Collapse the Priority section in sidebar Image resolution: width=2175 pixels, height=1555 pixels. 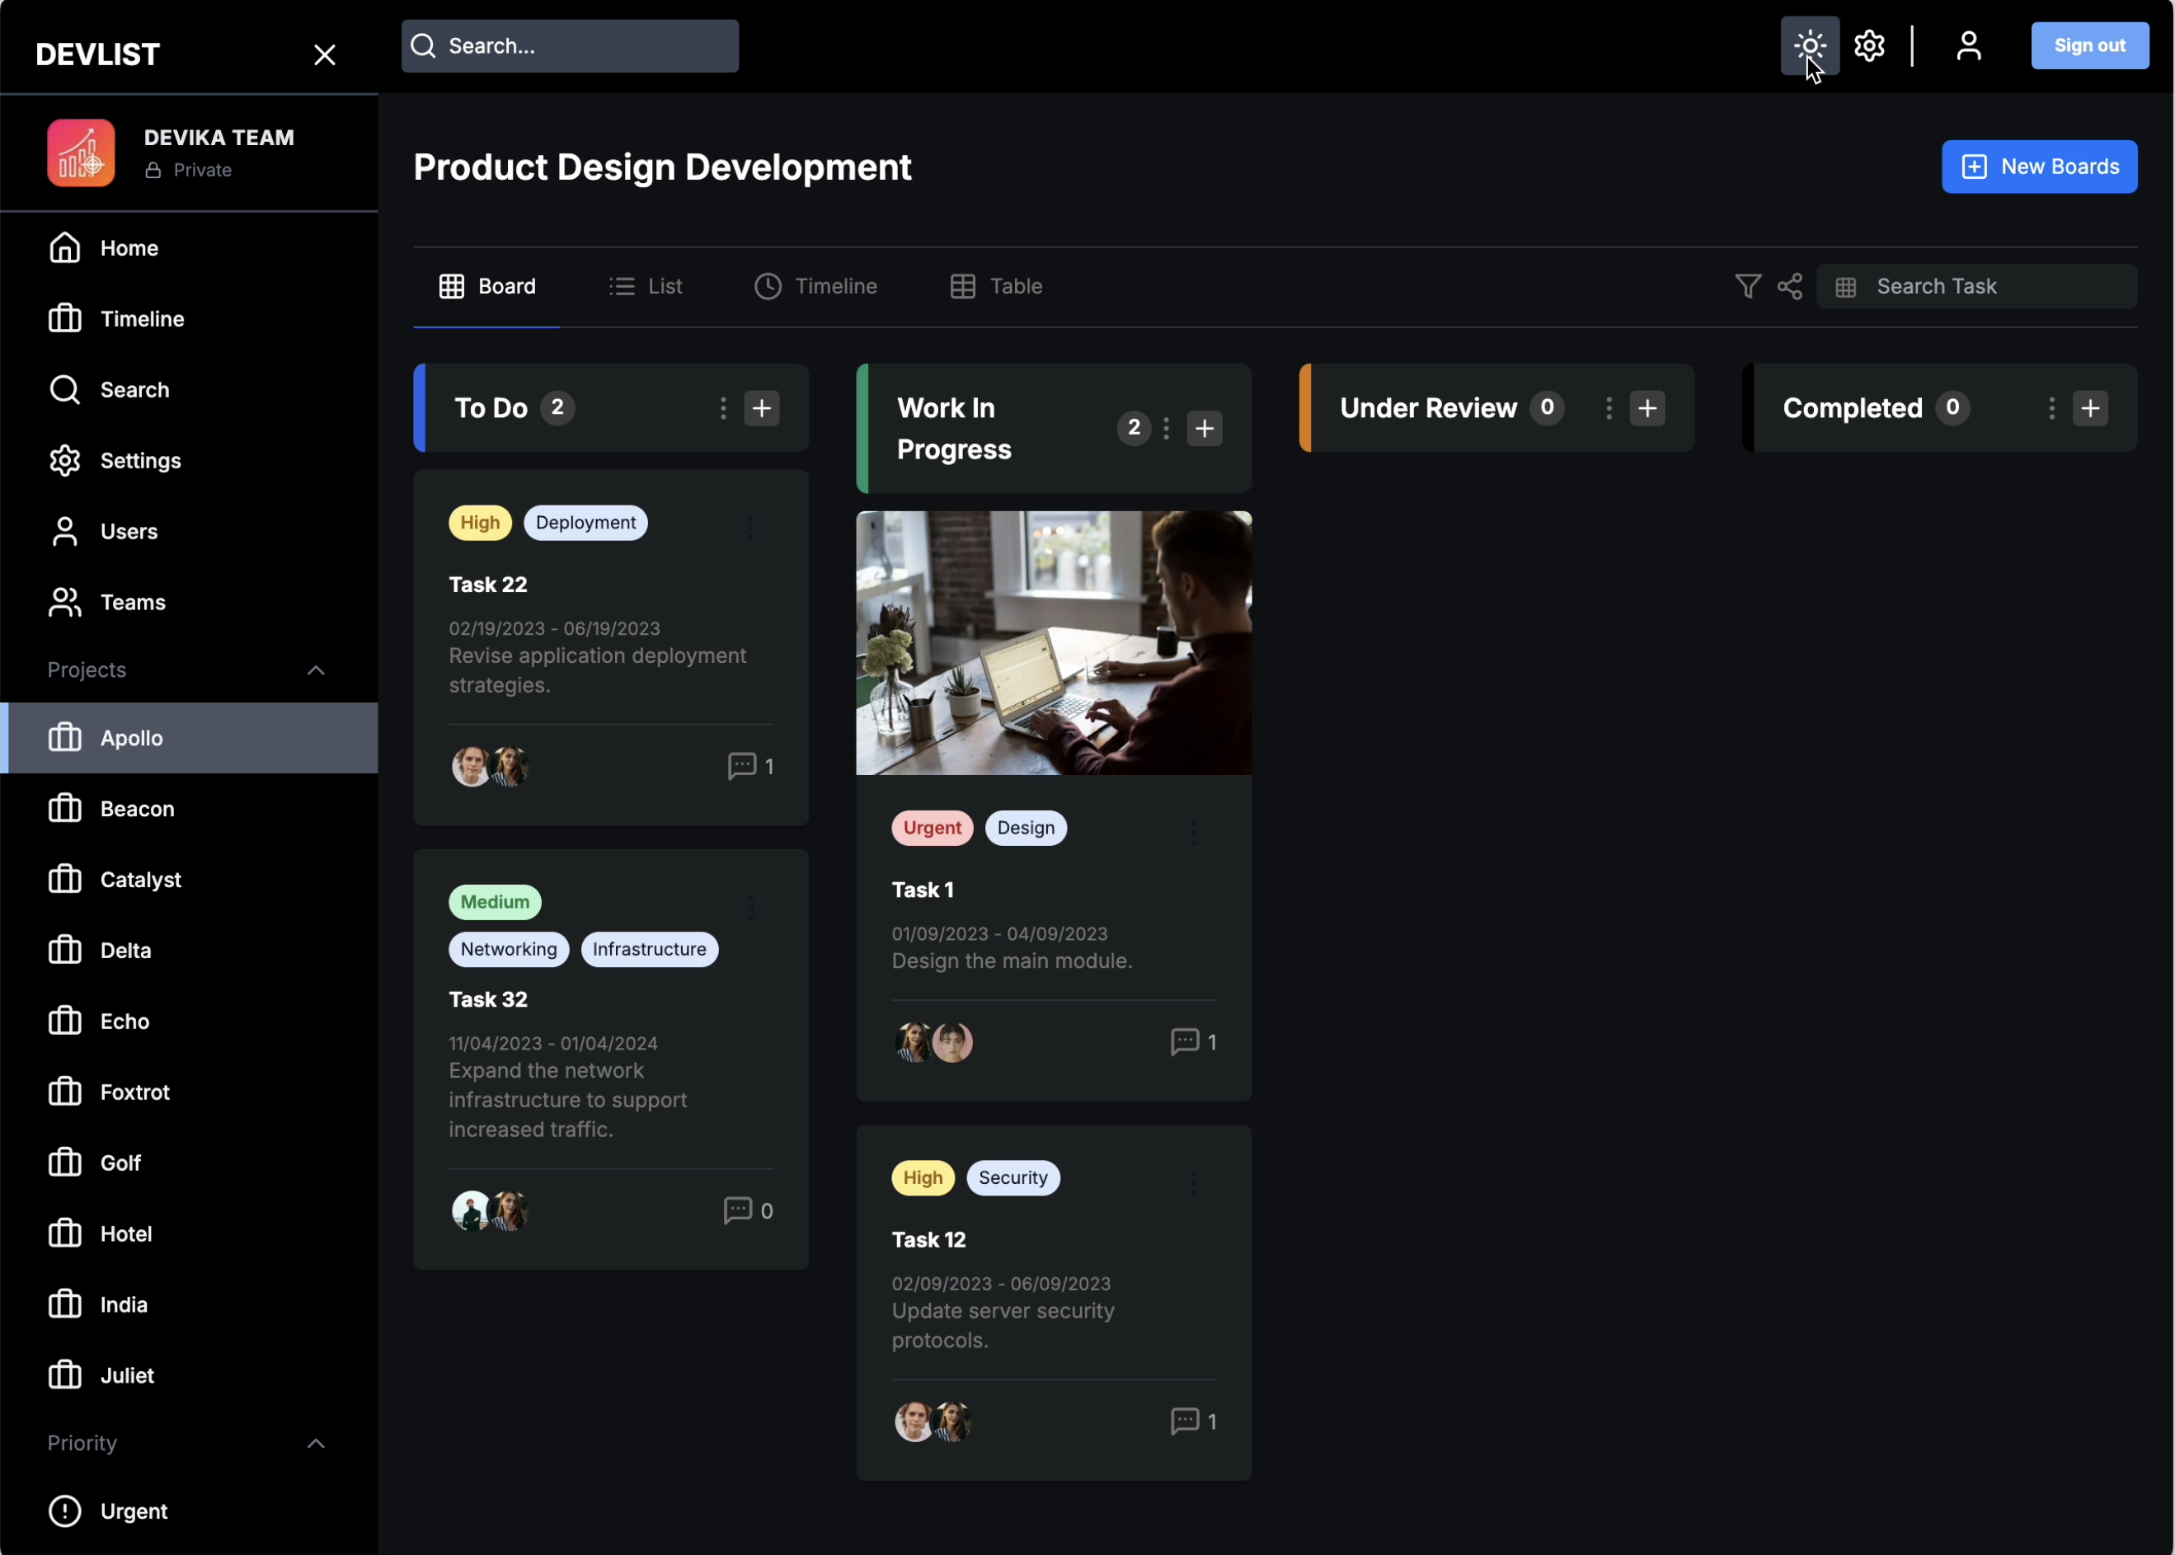(316, 1443)
